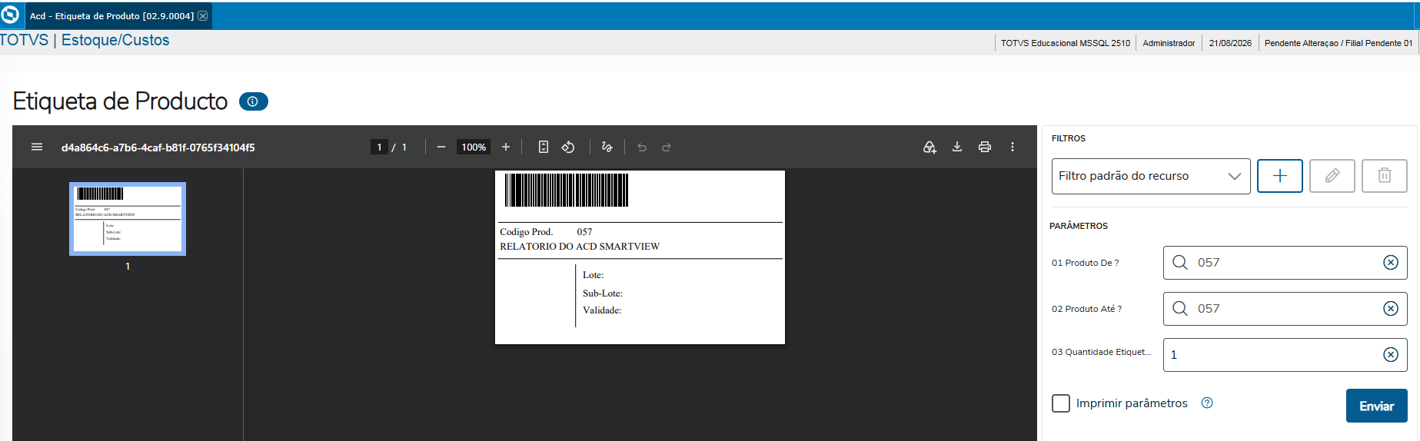This screenshot has width=1420, height=441.
Task: Click the 01 Produto De input field
Action: pyautogui.click(x=1285, y=263)
